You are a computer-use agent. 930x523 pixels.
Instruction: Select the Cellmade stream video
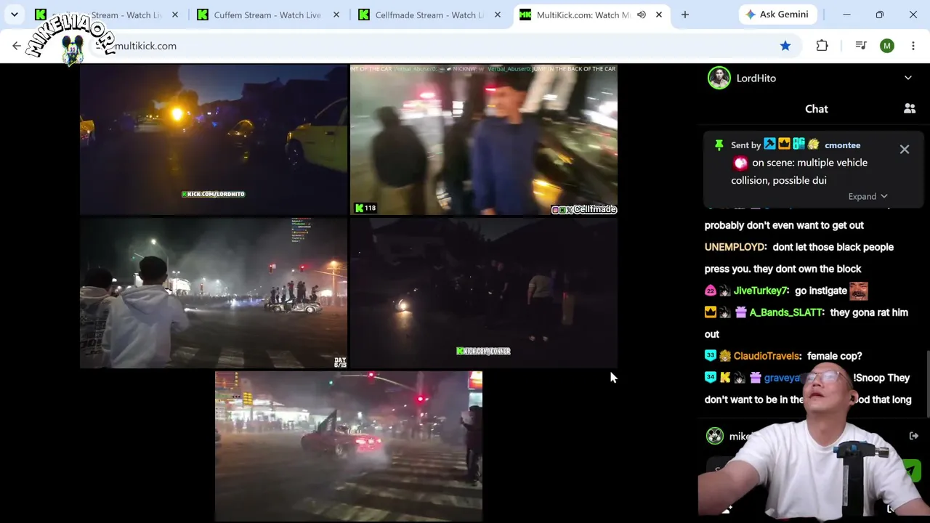484,139
